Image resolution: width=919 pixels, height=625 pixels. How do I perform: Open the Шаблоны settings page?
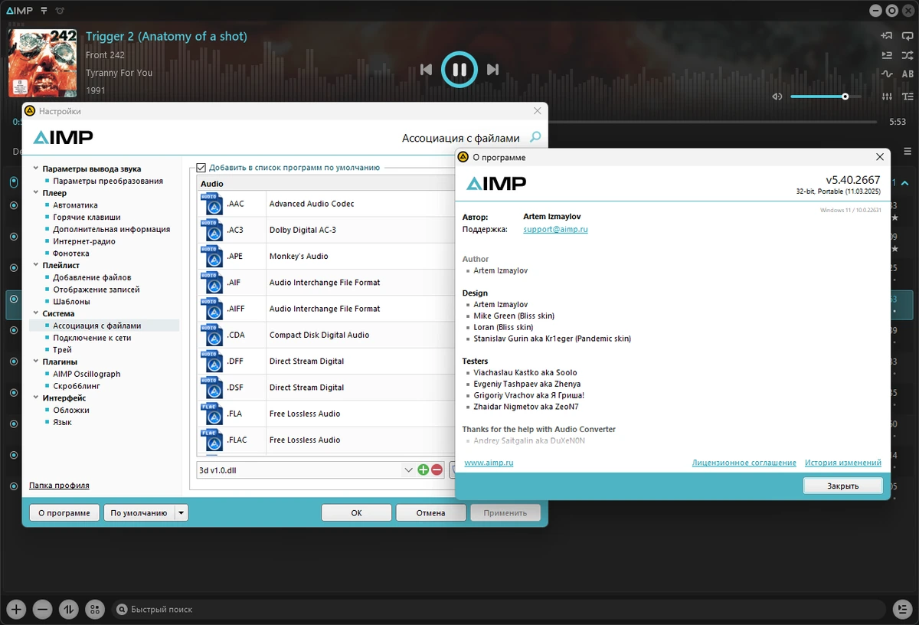pos(71,301)
